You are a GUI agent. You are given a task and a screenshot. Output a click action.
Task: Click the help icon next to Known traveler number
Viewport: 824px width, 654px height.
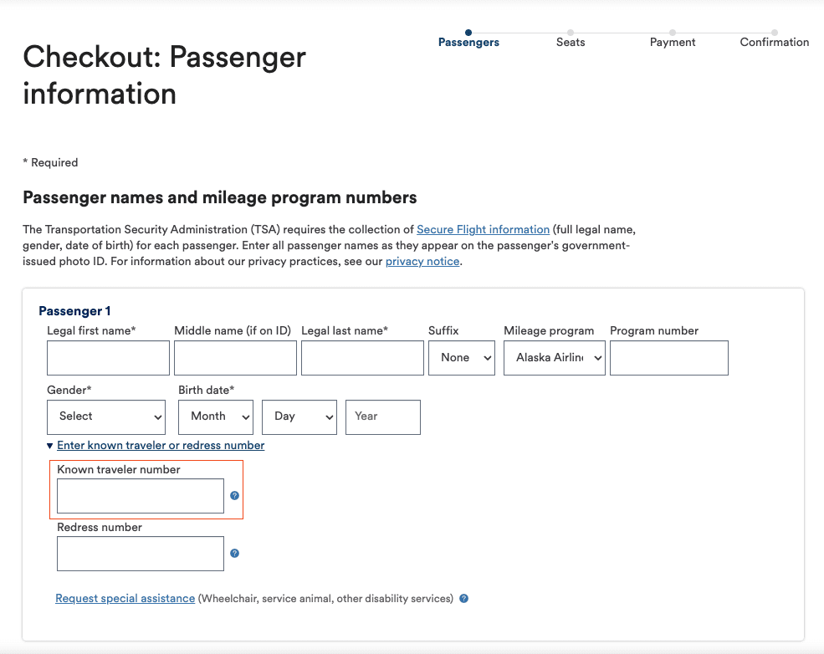pyautogui.click(x=234, y=495)
